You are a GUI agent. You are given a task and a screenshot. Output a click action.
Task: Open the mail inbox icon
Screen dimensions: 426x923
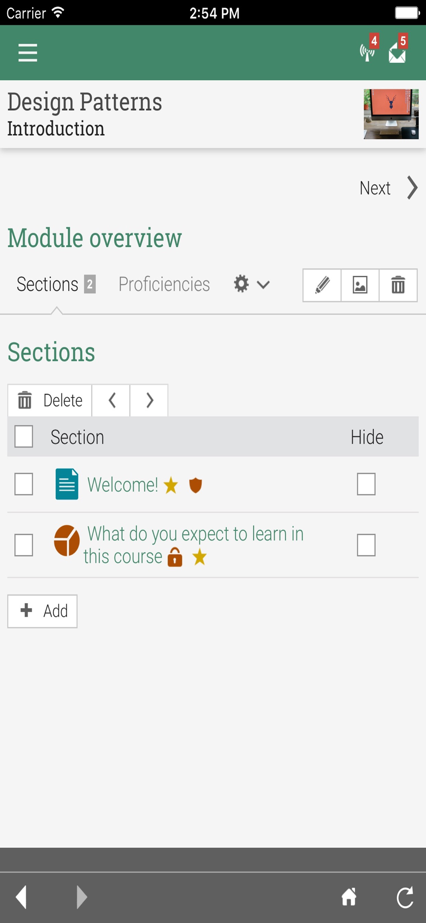tap(398, 48)
